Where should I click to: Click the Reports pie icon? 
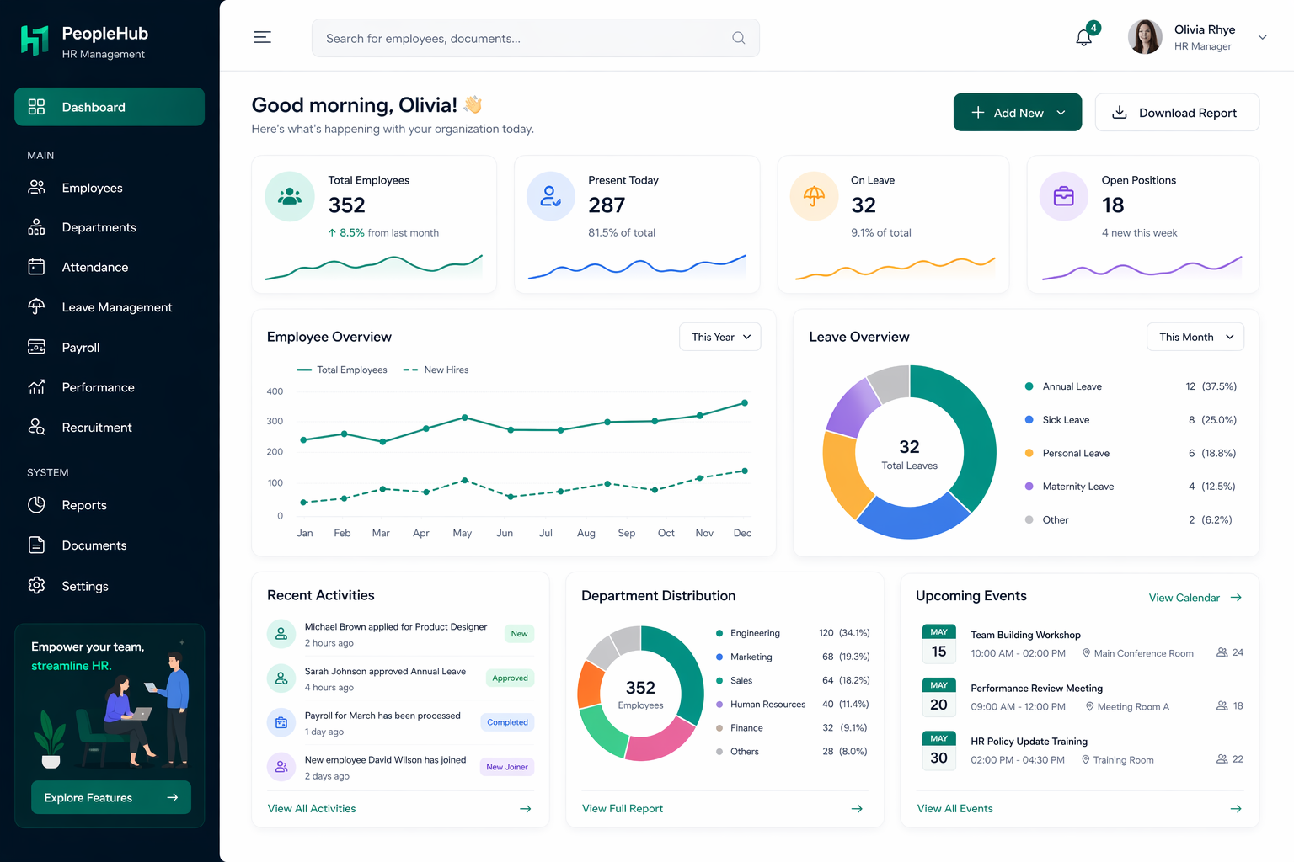tap(36, 505)
